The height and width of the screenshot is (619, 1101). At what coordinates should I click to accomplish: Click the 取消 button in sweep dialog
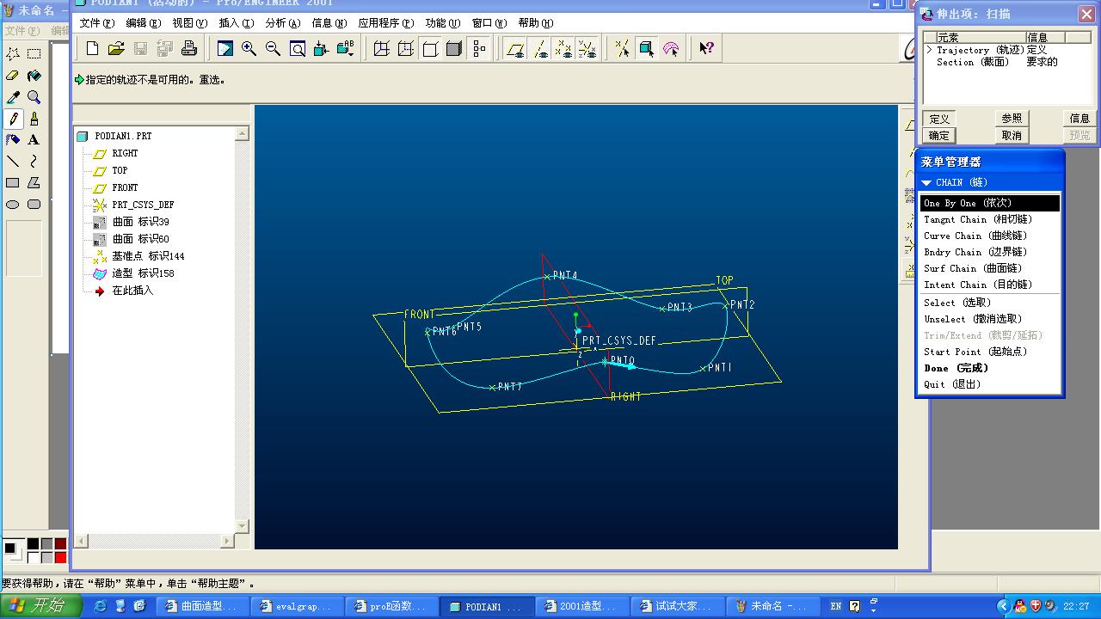[1012, 135]
